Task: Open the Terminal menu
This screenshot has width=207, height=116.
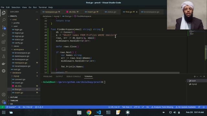Action: pyautogui.click(x=42, y=7)
